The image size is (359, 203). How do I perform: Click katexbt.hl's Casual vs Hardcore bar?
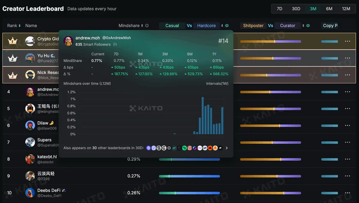pyautogui.click(x=189, y=159)
